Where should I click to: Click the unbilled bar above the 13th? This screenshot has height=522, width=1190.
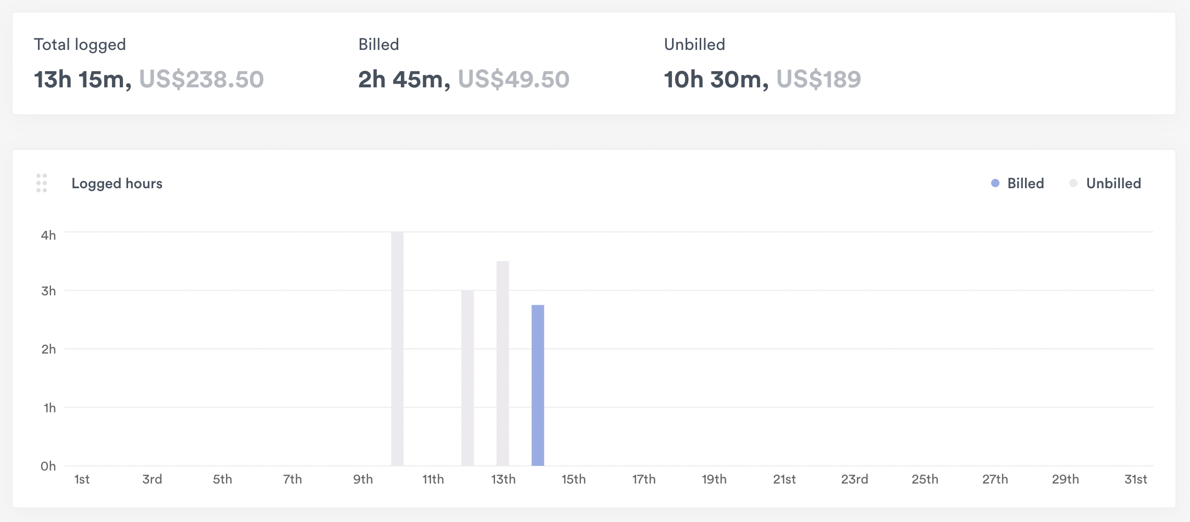(502, 364)
